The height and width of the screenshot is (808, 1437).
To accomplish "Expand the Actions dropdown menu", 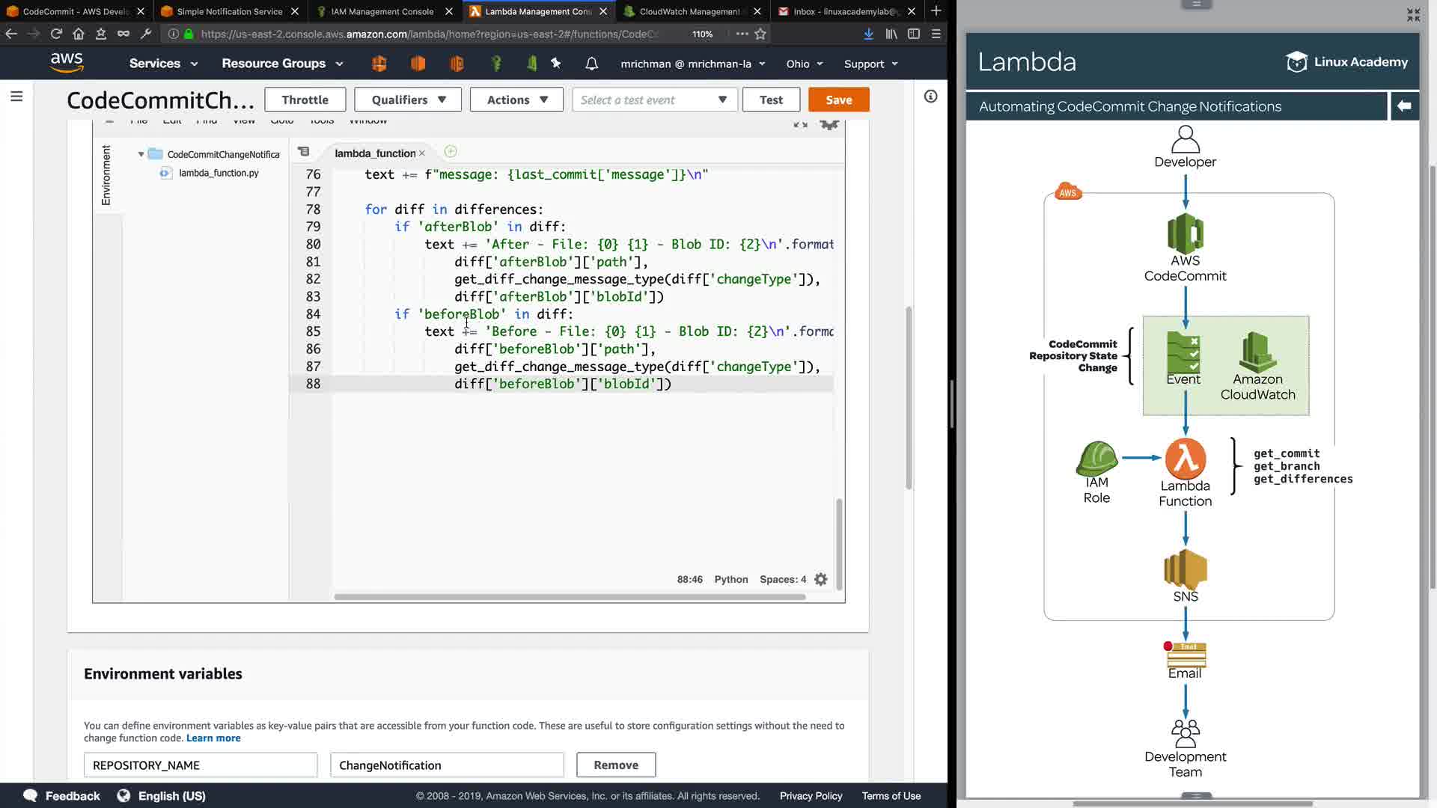I will 516,100.
